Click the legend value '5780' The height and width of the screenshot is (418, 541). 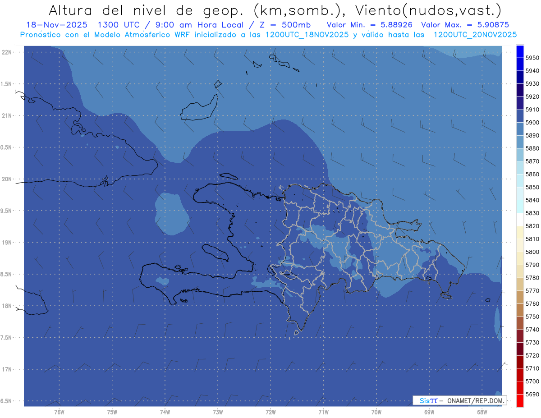[532, 278]
